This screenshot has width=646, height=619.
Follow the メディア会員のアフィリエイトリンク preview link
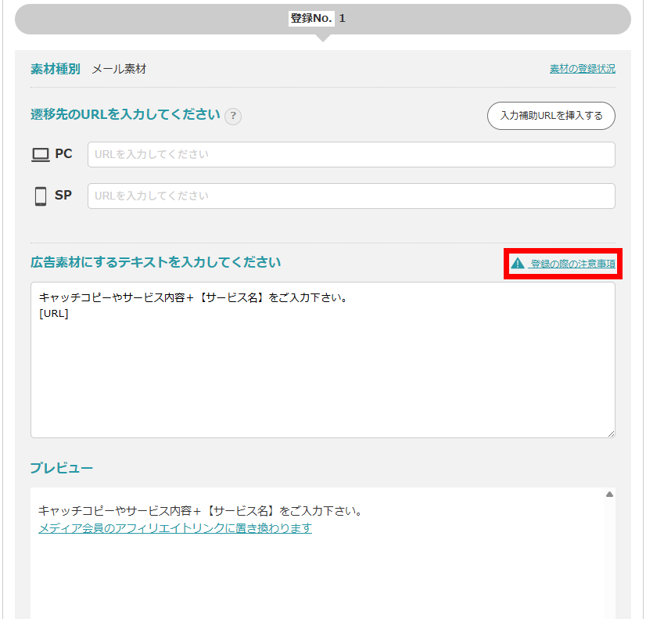[x=175, y=528]
